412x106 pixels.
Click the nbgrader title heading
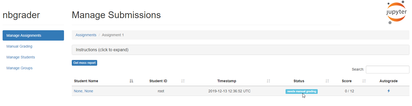coord(21,15)
